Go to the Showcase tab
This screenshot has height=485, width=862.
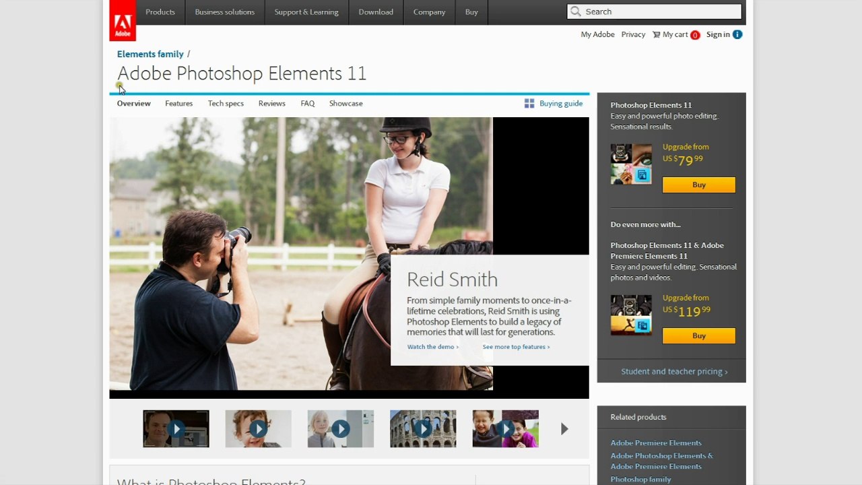click(346, 103)
